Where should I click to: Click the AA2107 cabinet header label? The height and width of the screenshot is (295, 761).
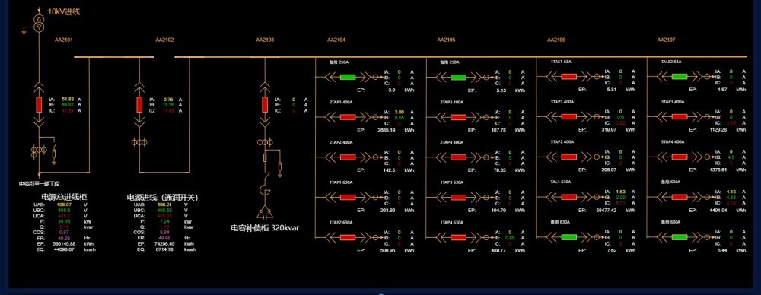coord(666,40)
